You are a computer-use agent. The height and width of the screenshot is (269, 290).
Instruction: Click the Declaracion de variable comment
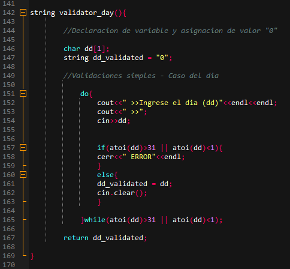170,31
